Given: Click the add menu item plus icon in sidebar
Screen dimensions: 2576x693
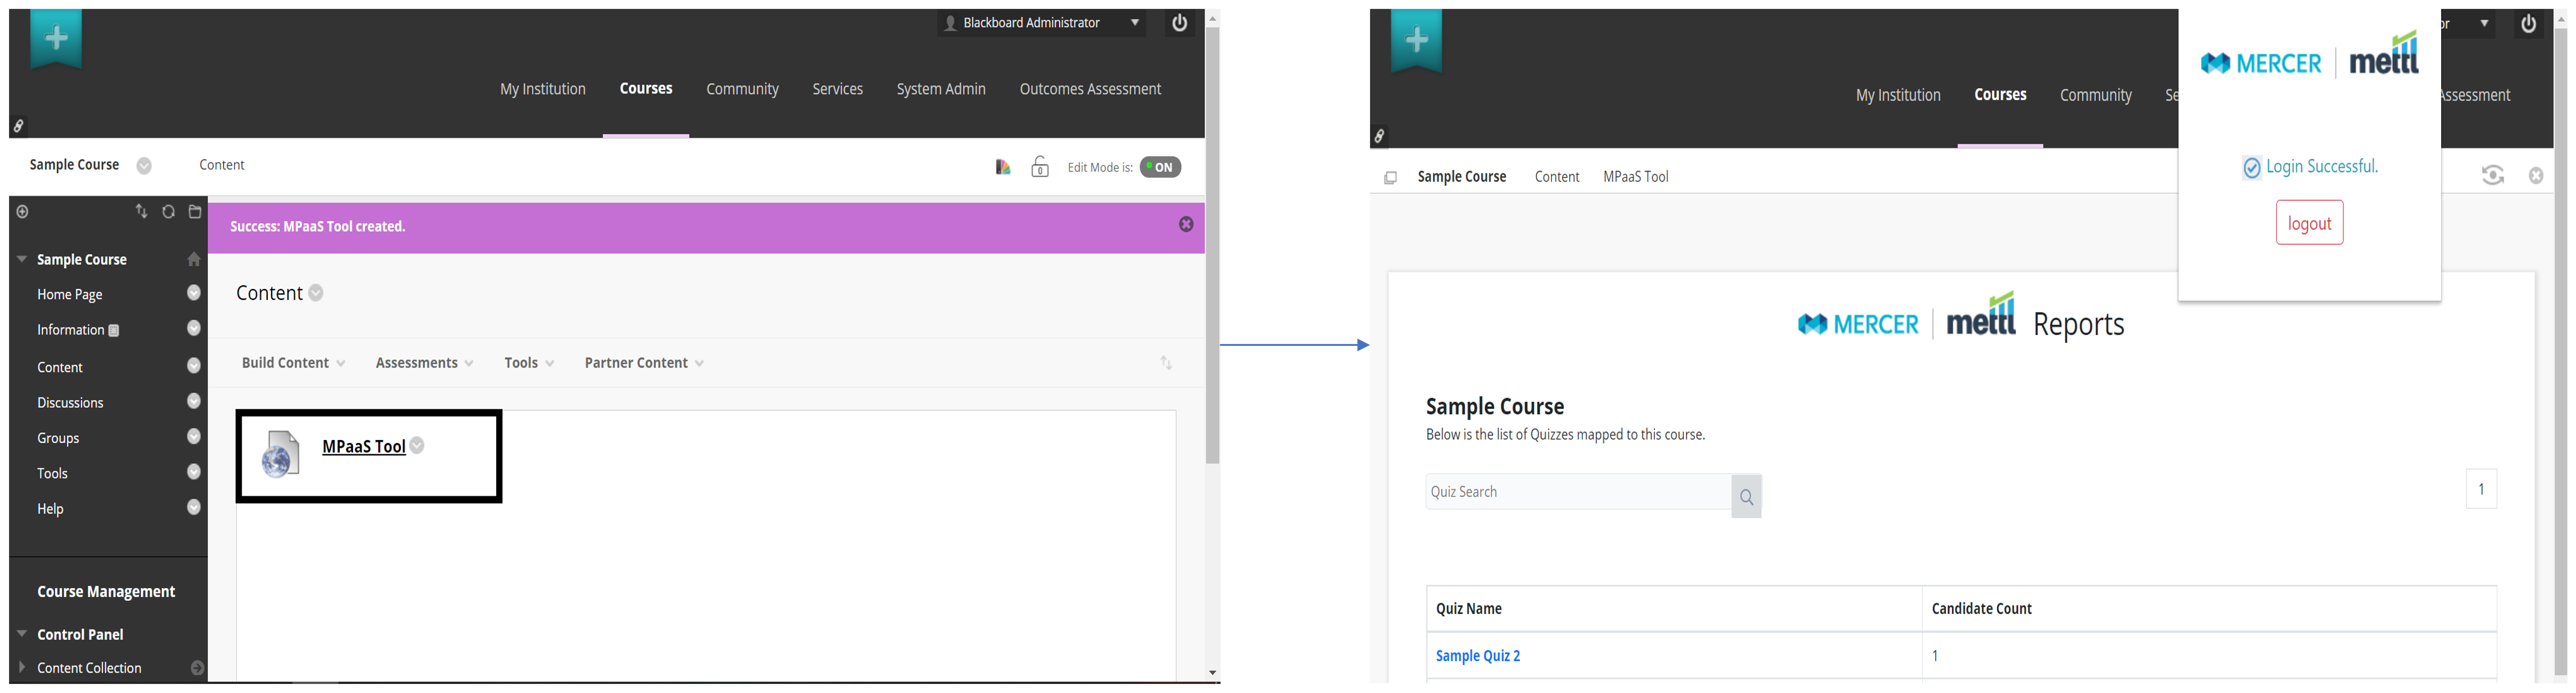Looking at the screenshot, I should coord(22,211).
